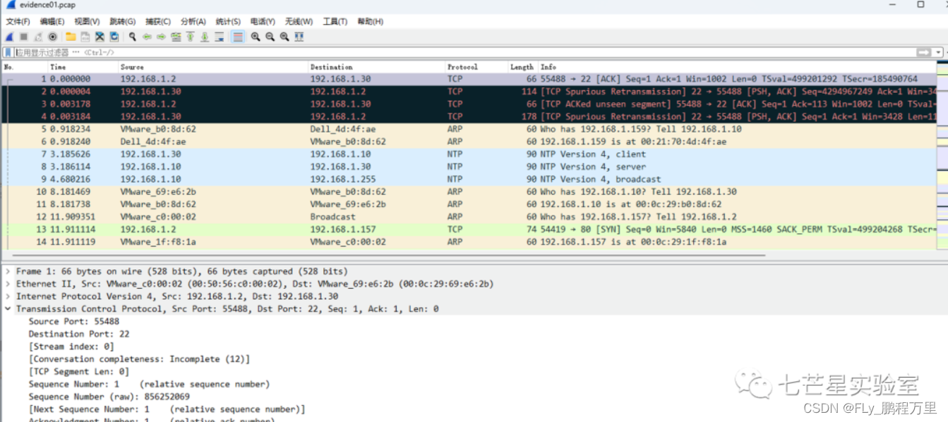The height and width of the screenshot is (422, 948).
Task: Click the resize columns icon
Action: (x=299, y=37)
